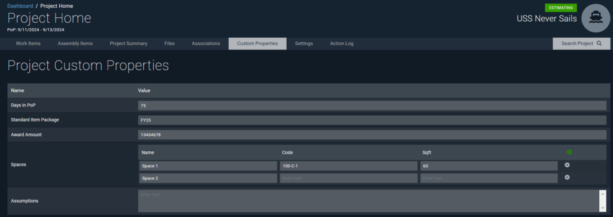613x217 pixels.
Task: Click the Days in PoP row label
Action: 23,105
